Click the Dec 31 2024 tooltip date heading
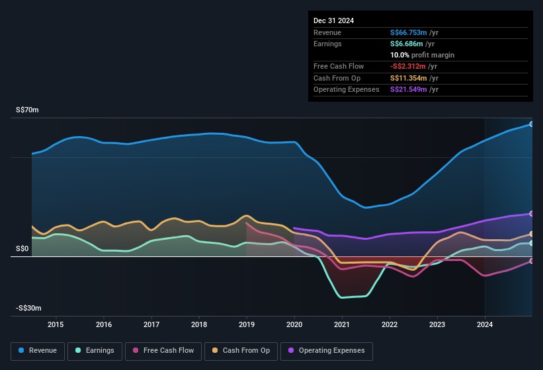The height and width of the screenshot is (370, 543). pos(333,20)
